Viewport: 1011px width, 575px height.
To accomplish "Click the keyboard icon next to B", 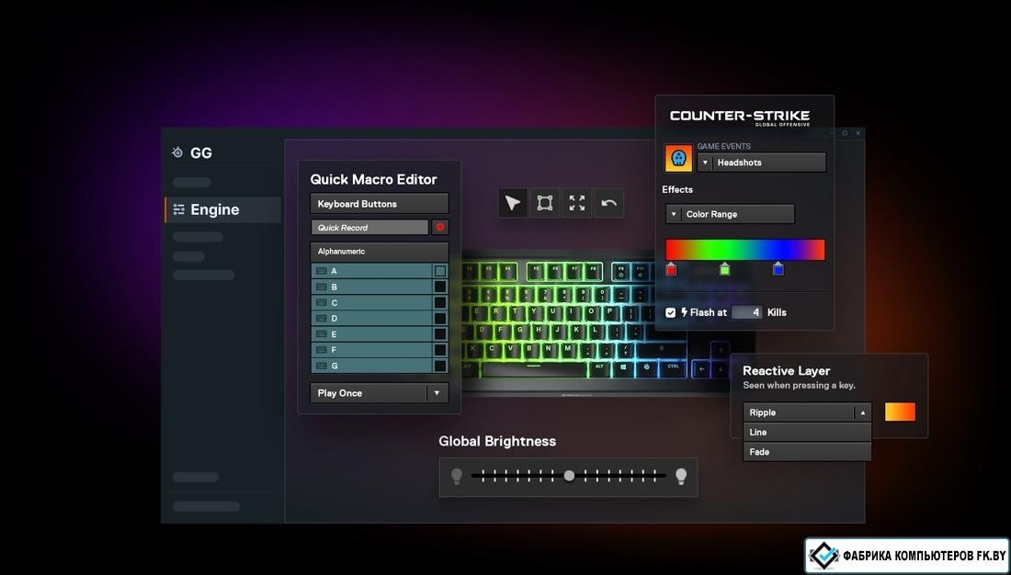I will coord(321,287).
